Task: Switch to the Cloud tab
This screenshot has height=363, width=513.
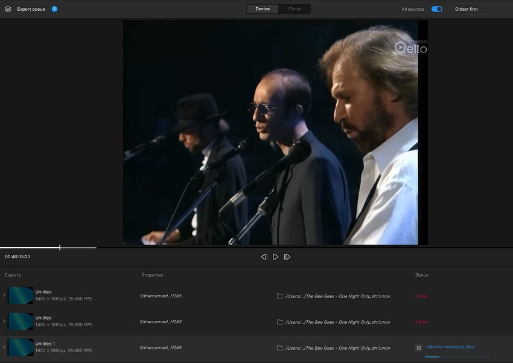Action: point(295,9)
